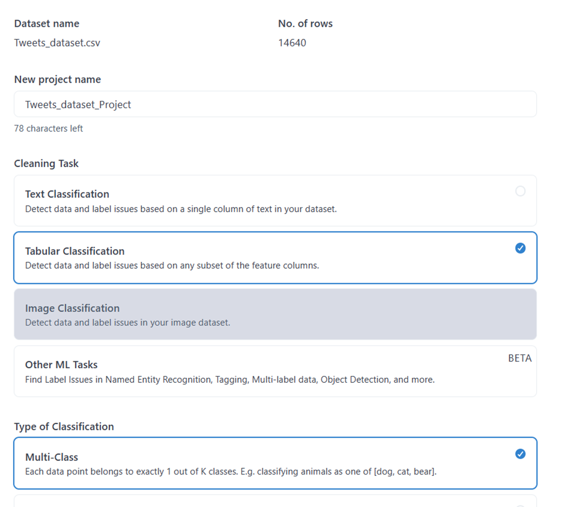This screenshot has width=564, height=507.
Task: Click the blue checkmark on Tabular Classification
Action: [x=520, y=248]
